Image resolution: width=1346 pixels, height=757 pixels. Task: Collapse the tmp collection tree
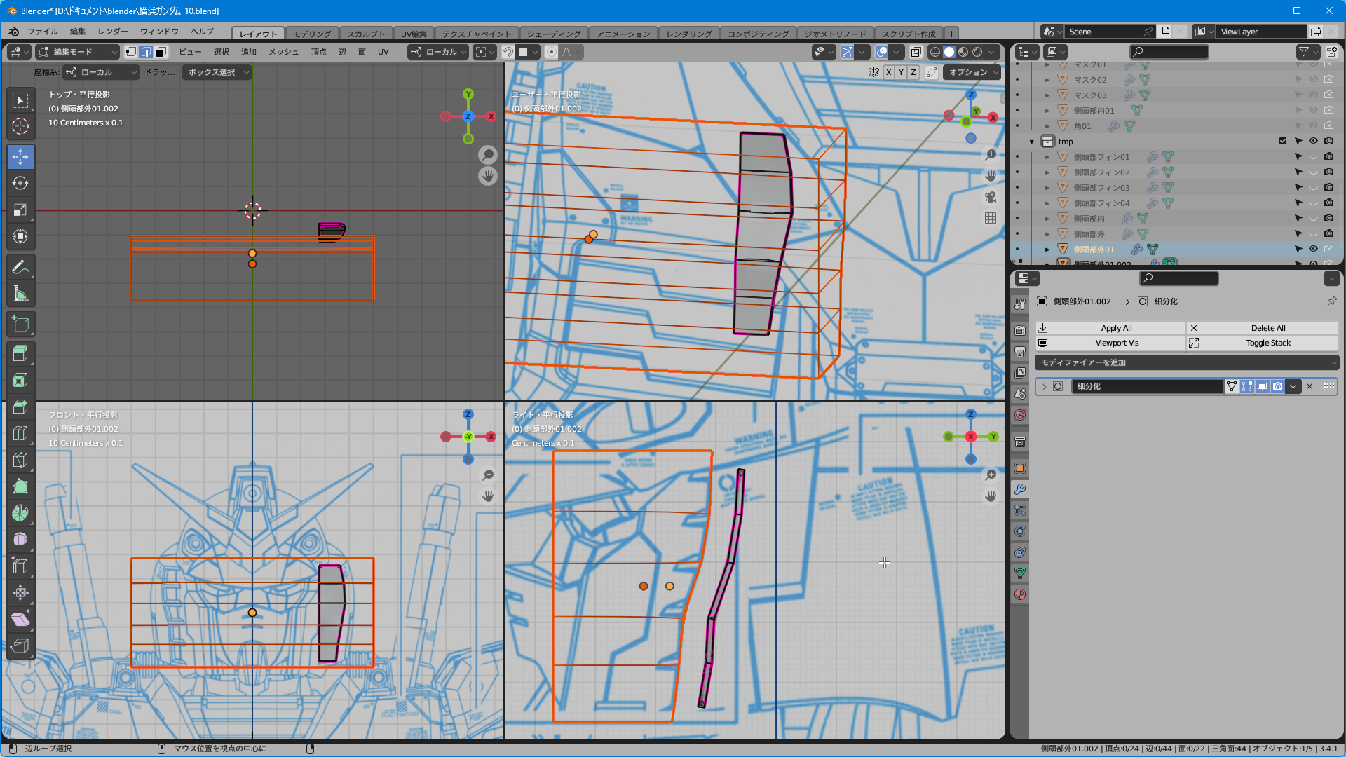coord(1032,142)
